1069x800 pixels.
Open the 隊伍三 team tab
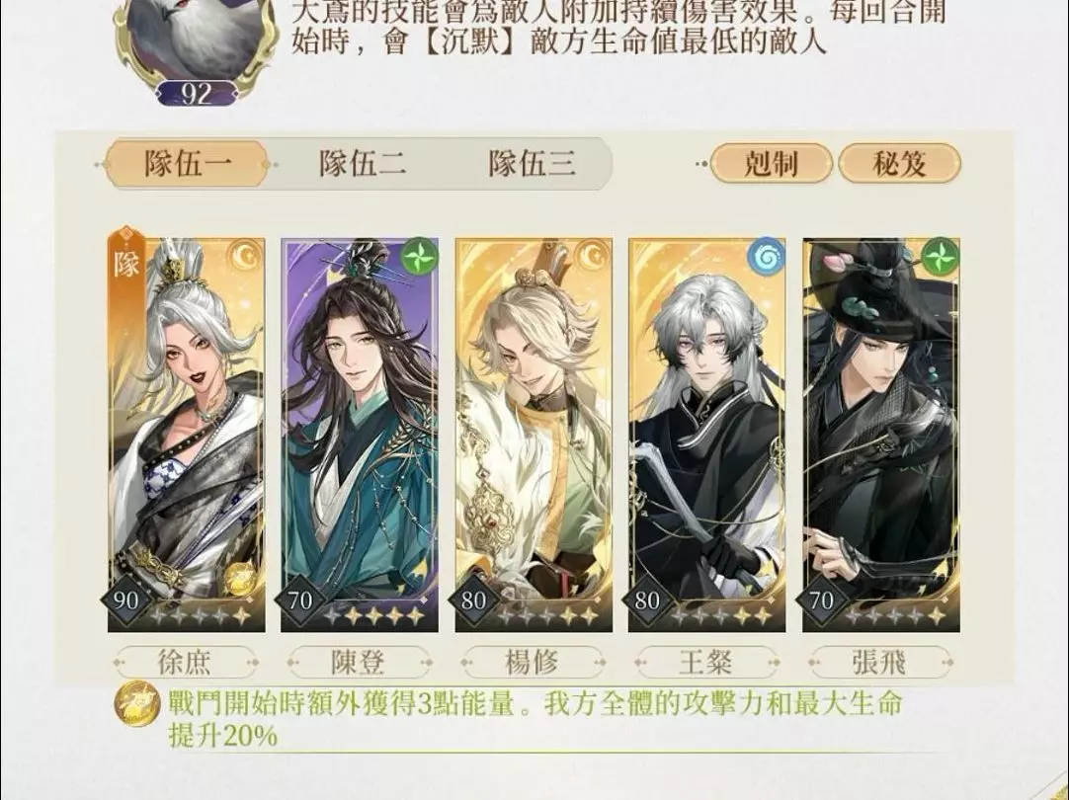[x=532, y=164]
